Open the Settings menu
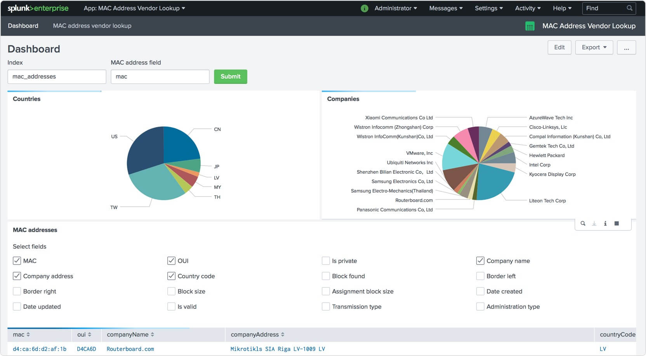646x356 pixels. coord(488,8)
